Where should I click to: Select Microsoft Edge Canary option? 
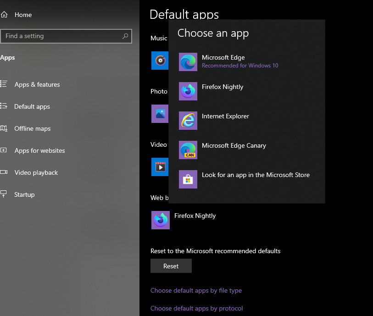click(247, 150)
